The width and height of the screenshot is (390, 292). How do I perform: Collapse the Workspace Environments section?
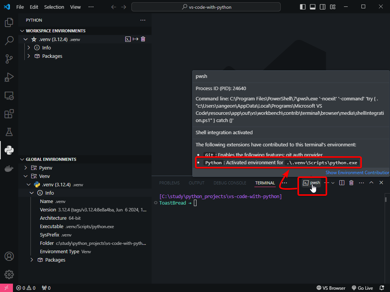(22, 31)
